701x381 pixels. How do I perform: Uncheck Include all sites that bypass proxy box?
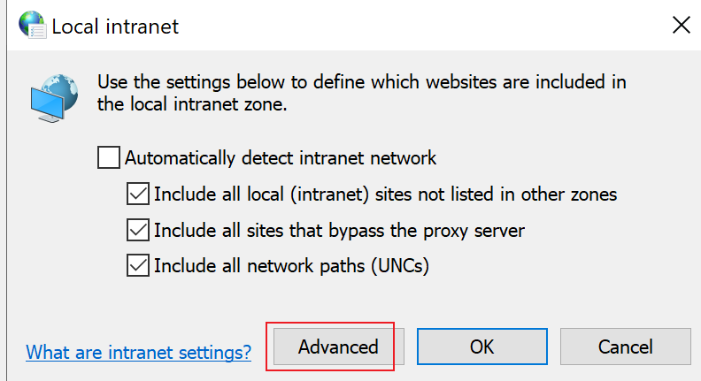(138, 230)
